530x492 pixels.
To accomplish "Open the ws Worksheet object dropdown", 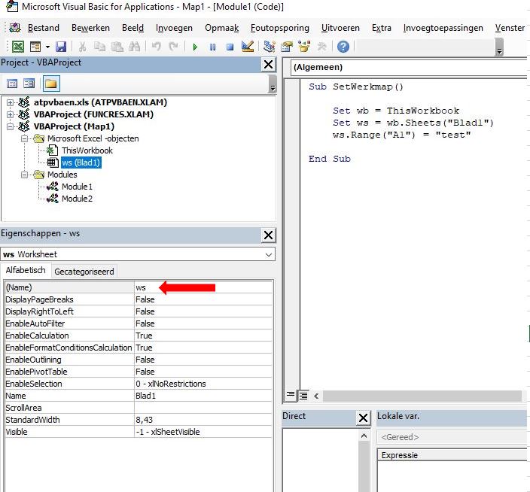I will 269,254.
